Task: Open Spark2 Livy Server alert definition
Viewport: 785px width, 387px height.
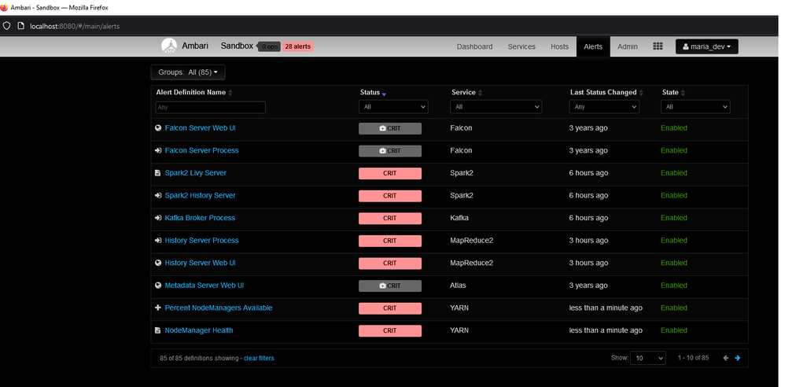Action: pyautogui.click(x=196, y=173)
